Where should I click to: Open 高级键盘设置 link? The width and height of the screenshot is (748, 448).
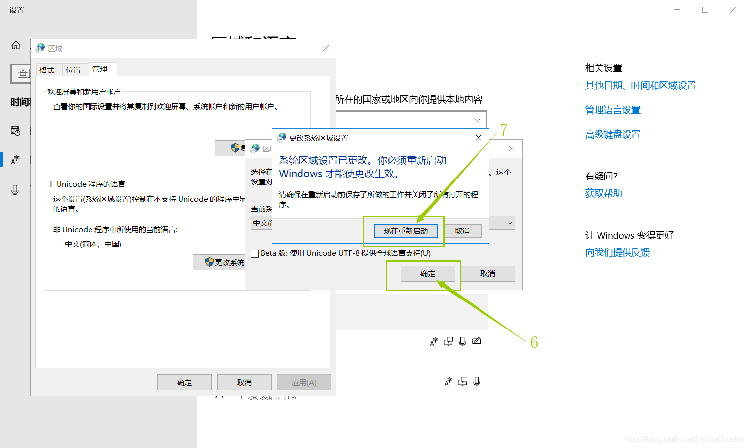pos(613,134)
